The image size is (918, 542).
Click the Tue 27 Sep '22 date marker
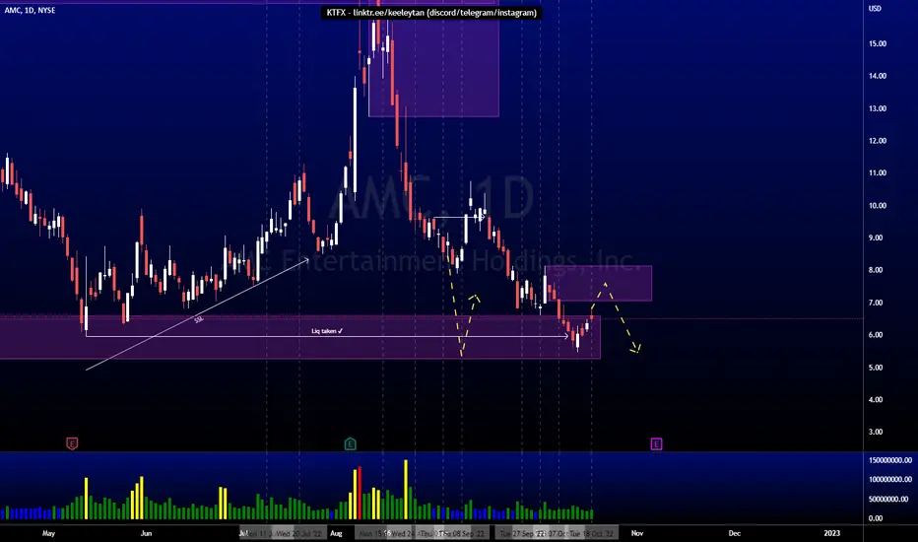[522, 534]
